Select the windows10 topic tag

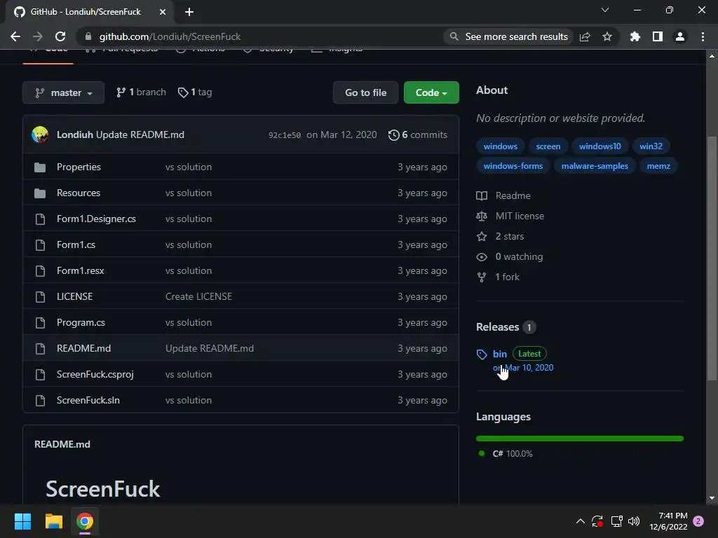(x=600, y=146)
